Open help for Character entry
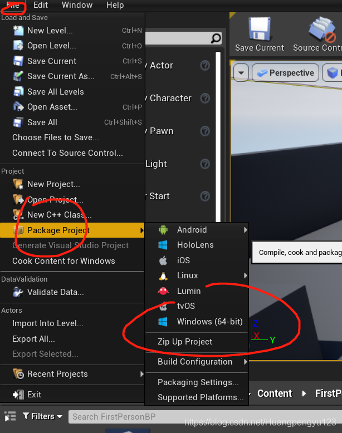Screen dimensions: 342x433 [x=205, y=99]
